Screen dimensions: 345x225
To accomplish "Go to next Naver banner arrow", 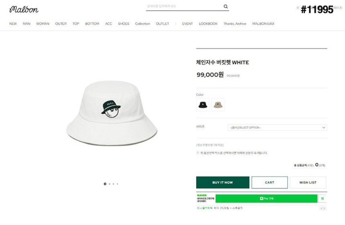I will pyautogui.click(x=324, y=208).
